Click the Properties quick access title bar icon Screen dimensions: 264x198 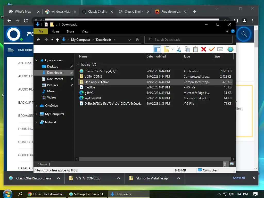[x=46, y=24]
